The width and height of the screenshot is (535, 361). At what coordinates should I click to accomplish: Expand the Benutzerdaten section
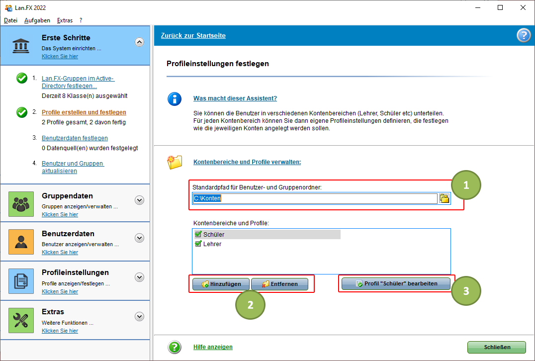pyautogui.click(x=140, y=238)
